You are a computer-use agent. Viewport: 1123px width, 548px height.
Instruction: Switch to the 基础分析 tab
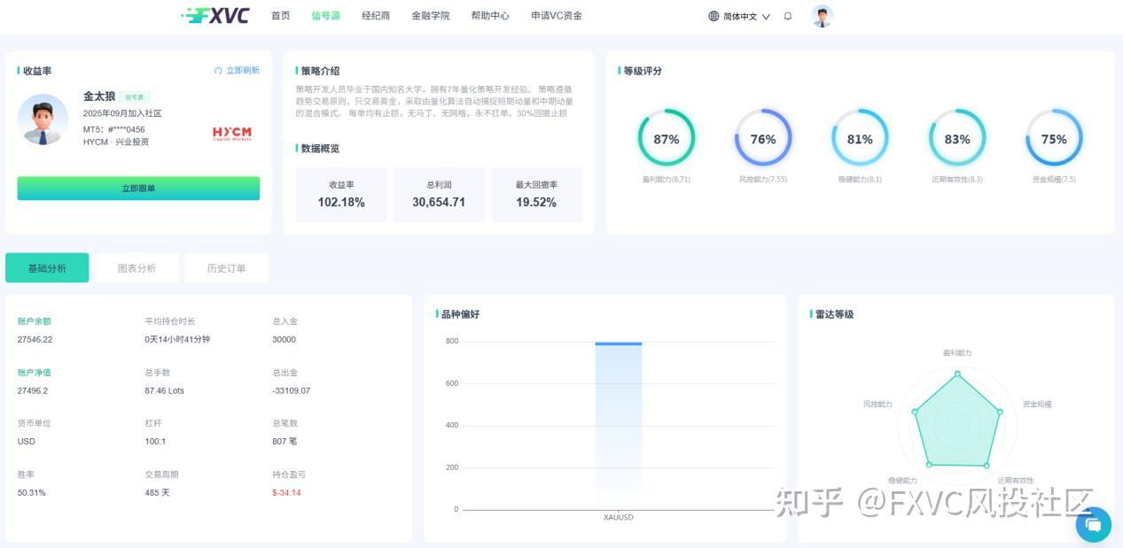click(47, 268)
